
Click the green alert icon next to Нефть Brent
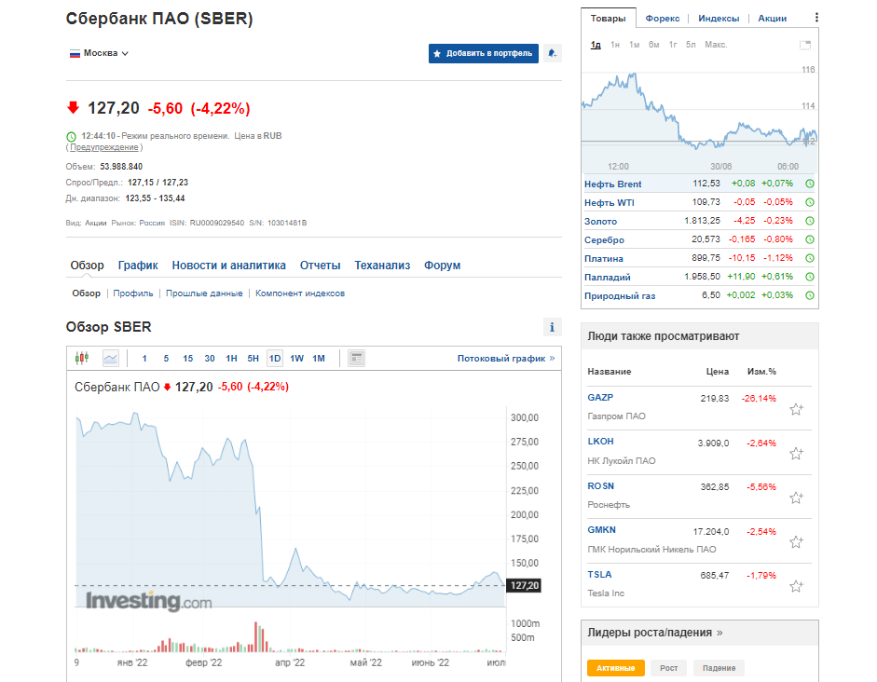coord(810,184)
